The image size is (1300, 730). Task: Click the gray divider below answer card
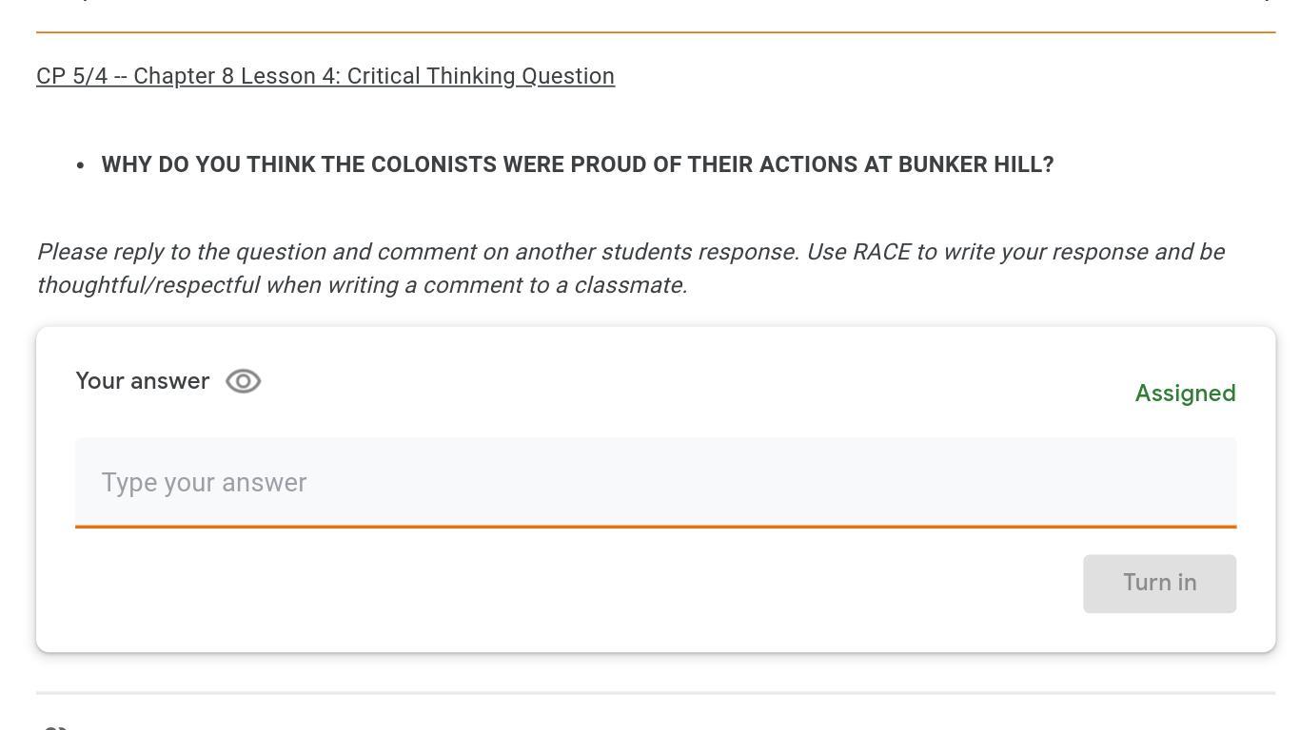click(655, 693)
